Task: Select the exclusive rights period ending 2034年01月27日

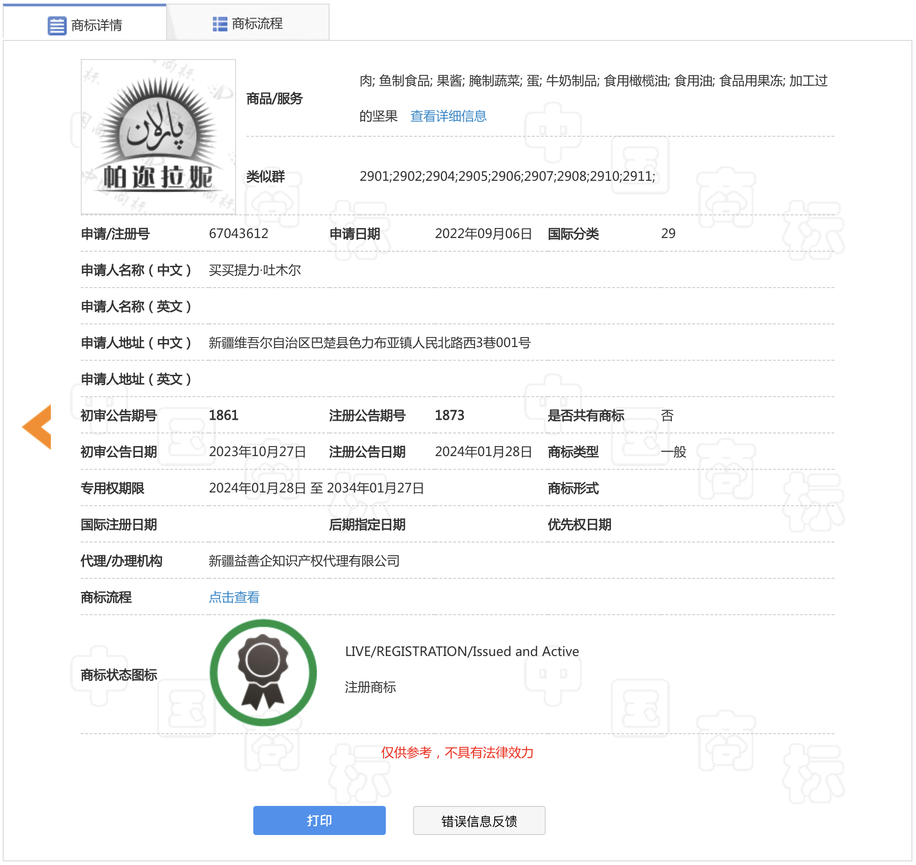Action: pyautogui.click(x=316, y=488)
